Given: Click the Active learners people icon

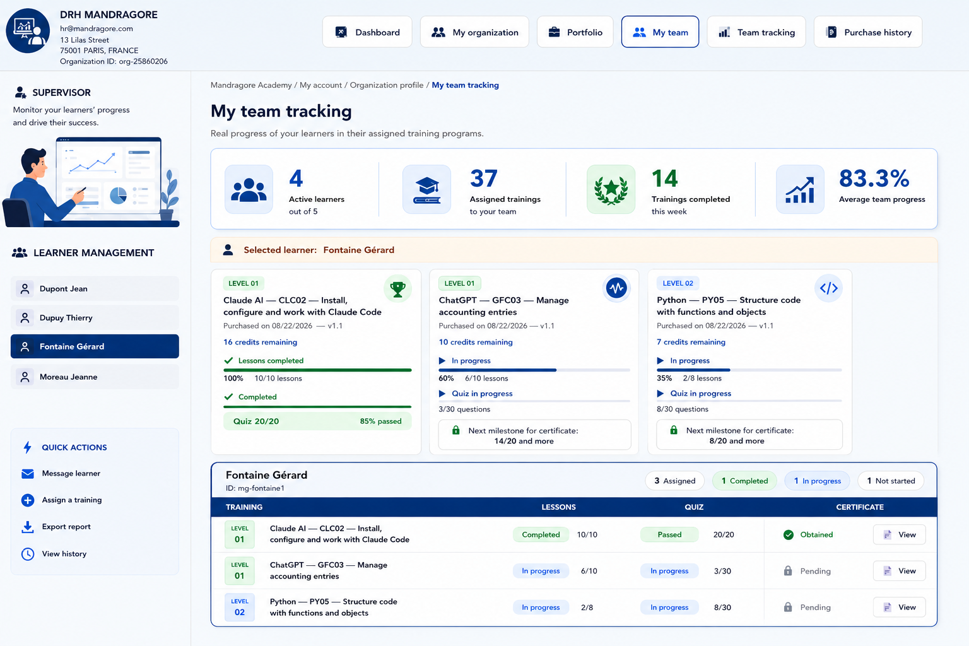Looking at the screenshot, I should tap(249, 189).
